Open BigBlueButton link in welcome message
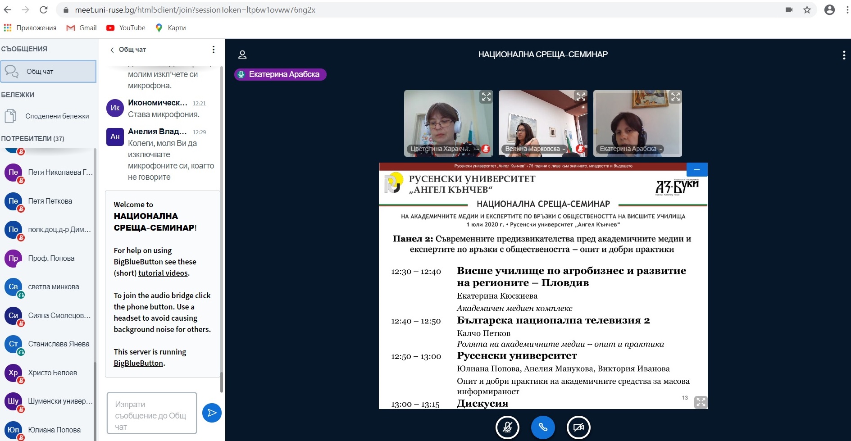The image size is (851, 441). click(x=138, y=363)
